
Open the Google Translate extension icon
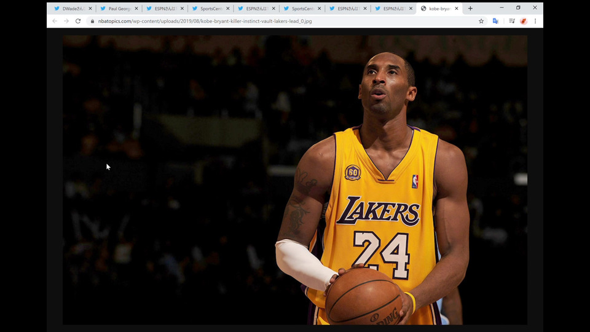pyautogui.click(x=495, y=21)
